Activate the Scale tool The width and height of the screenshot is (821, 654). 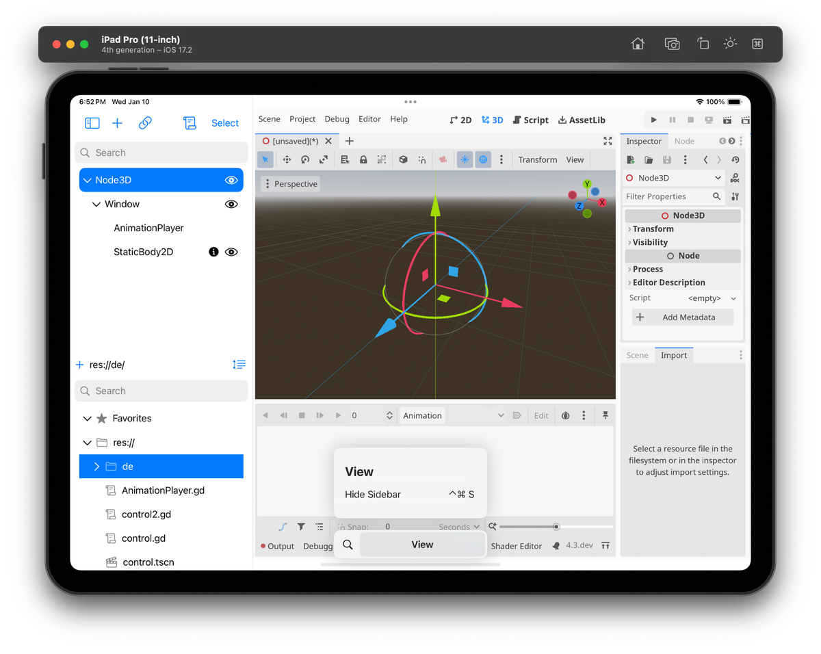click(x=323, y=159)
